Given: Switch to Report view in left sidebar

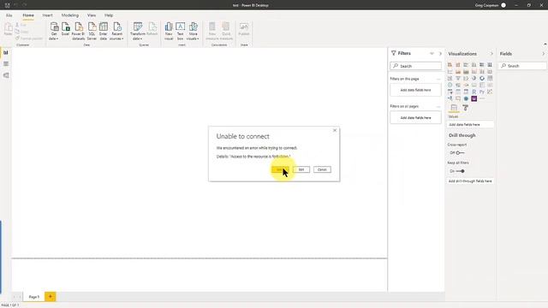Looking at the screenshot, I should (x=6, y=53).
